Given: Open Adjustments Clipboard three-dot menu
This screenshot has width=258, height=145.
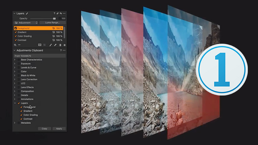Looking at the screenshot, I should pos(64,50).
